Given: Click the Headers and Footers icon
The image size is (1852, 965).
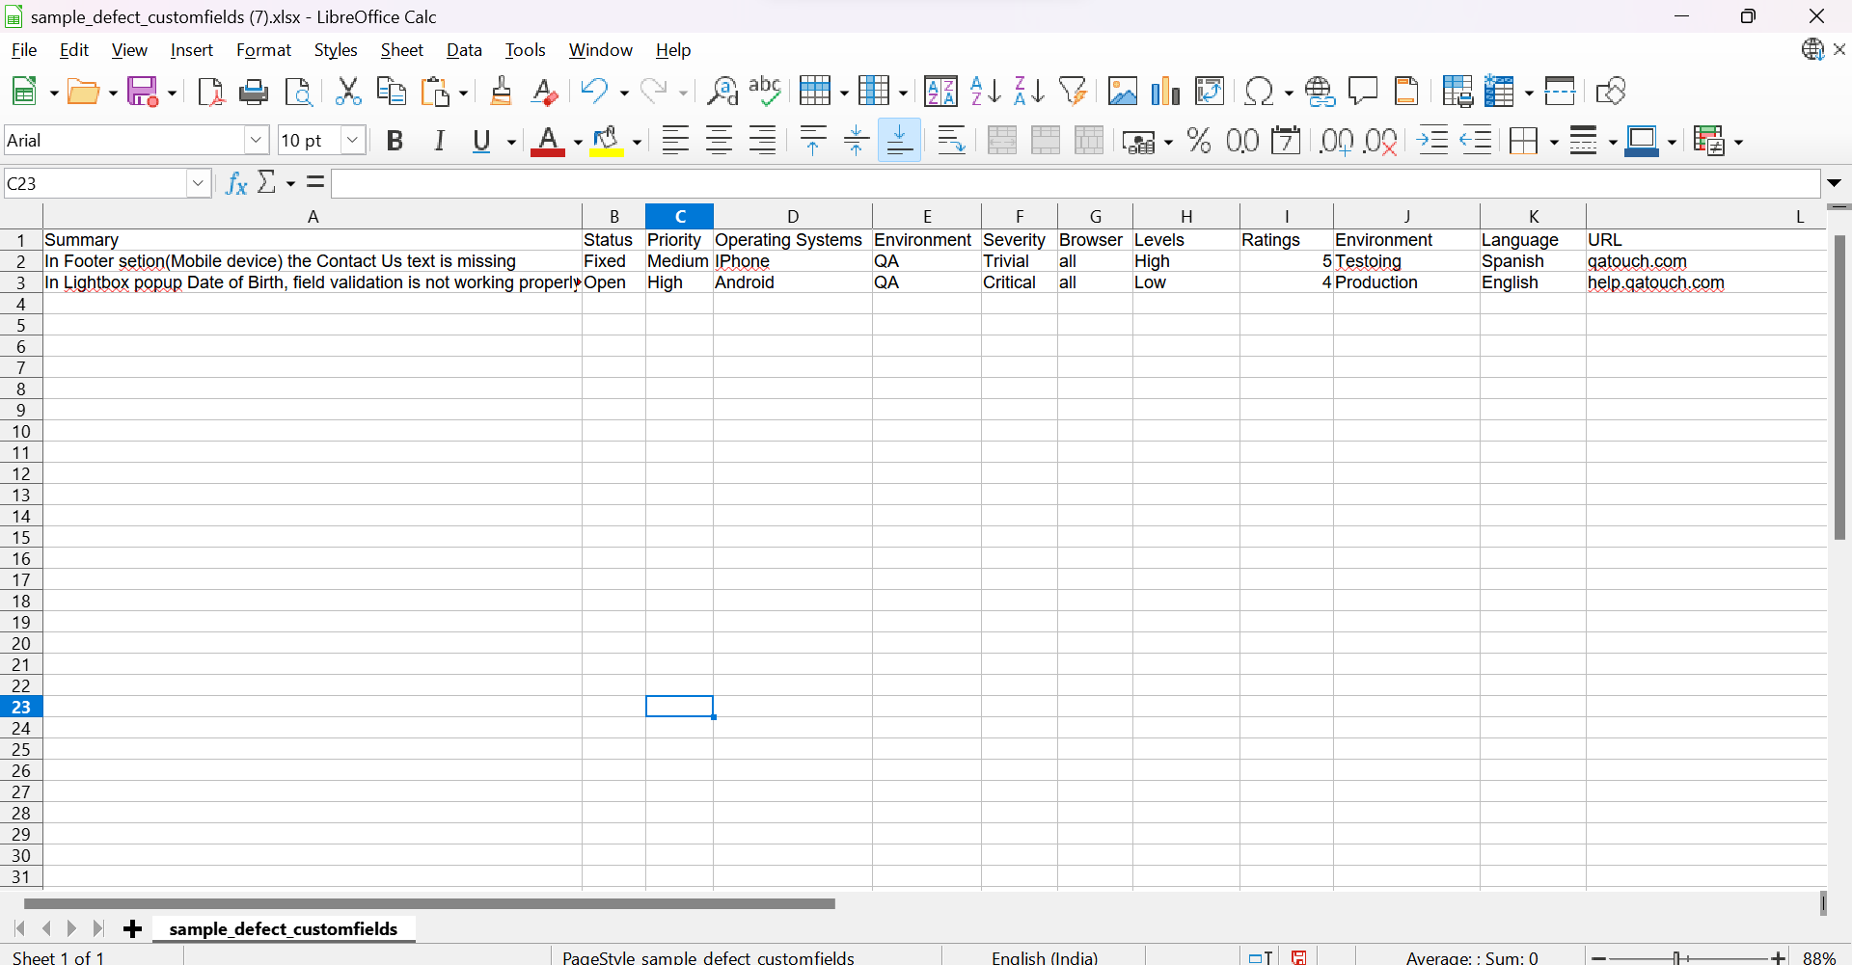Looking at the screenshot, I should coord(1406,92).
